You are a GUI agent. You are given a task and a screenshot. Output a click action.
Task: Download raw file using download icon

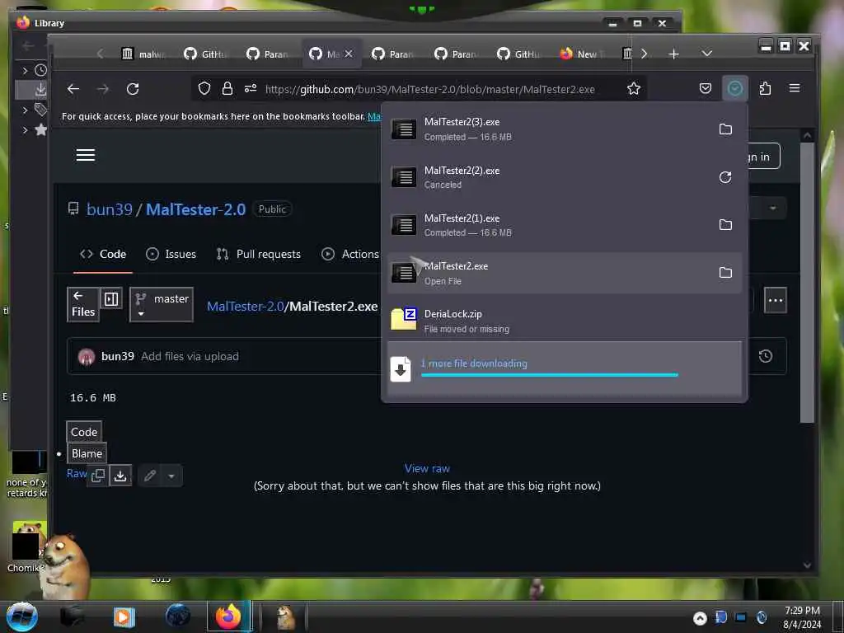point(120,476)
